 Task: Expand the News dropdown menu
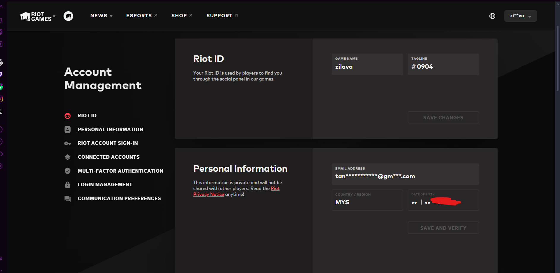(x=101, y=16)
